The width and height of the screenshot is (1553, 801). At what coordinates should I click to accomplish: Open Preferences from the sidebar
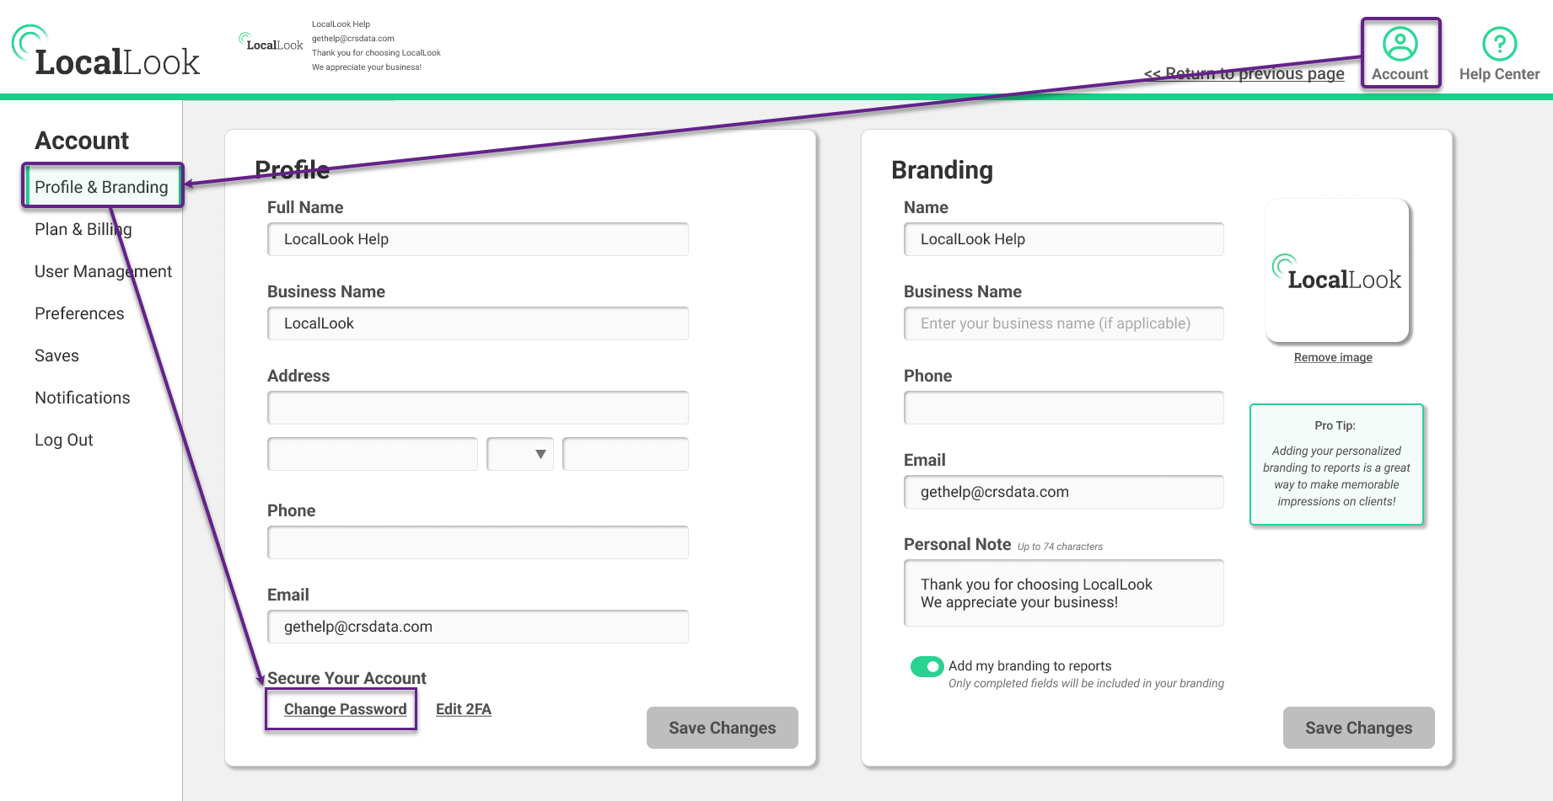(79, 313)
